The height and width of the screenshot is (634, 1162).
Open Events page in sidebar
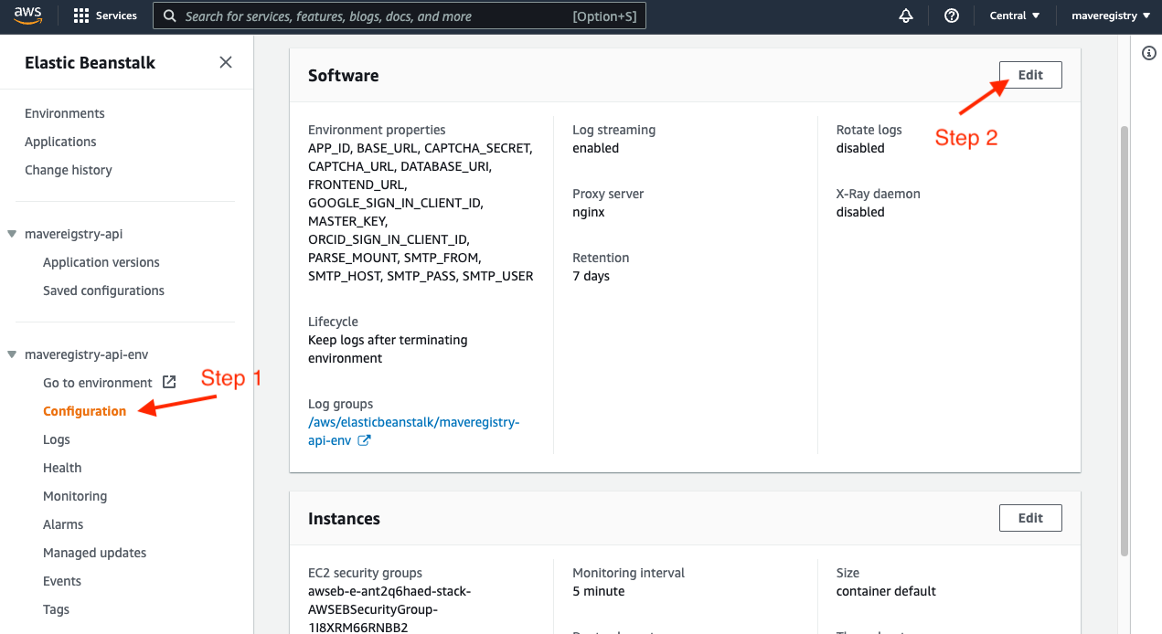pos(62,581)
